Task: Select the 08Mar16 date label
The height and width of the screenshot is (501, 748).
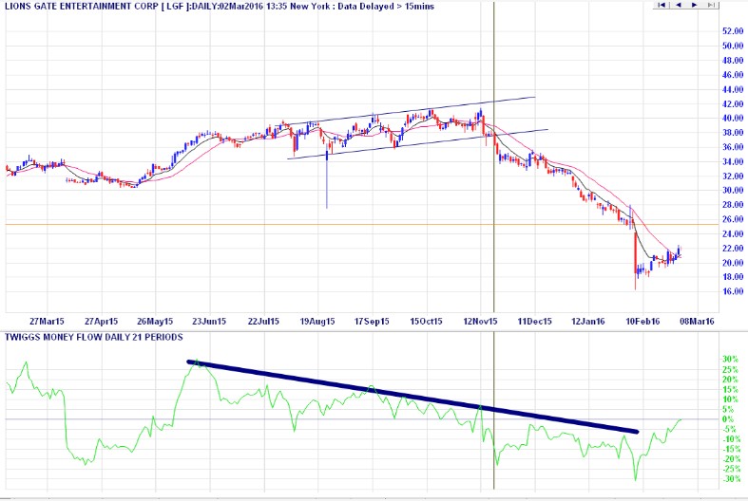Action: tap(697, 322)
